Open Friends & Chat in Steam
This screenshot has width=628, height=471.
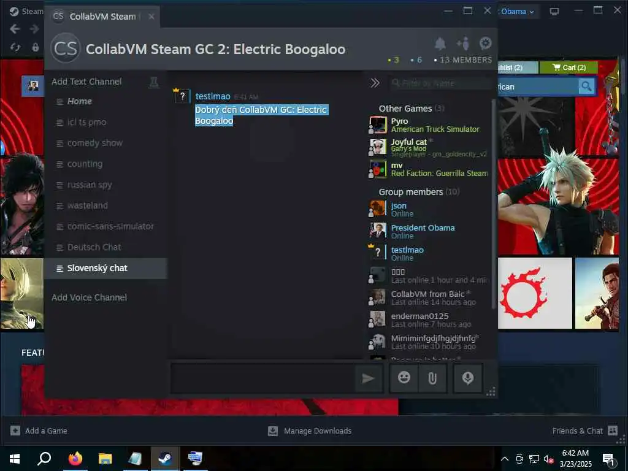click(584, 431)
